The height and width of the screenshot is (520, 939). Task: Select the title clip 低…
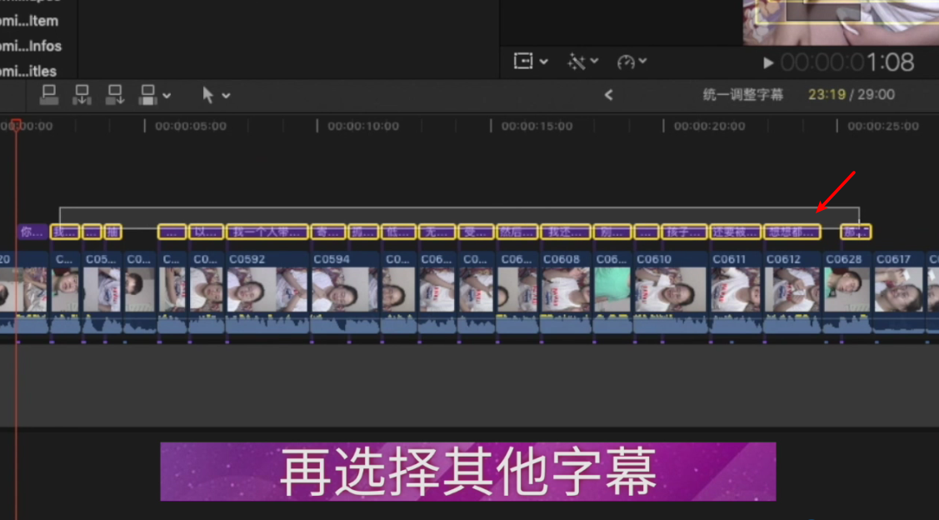[x=398, y=232]
